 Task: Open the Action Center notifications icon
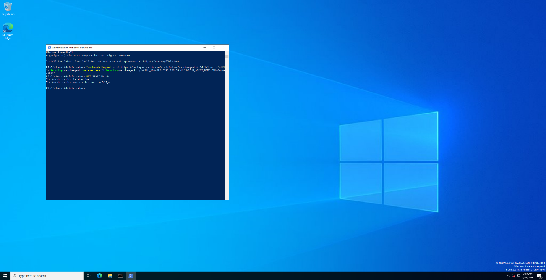tap(539, 276)
